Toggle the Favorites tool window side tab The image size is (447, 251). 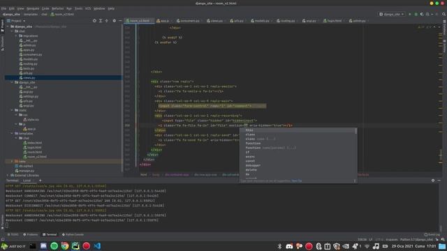[2, 222]
